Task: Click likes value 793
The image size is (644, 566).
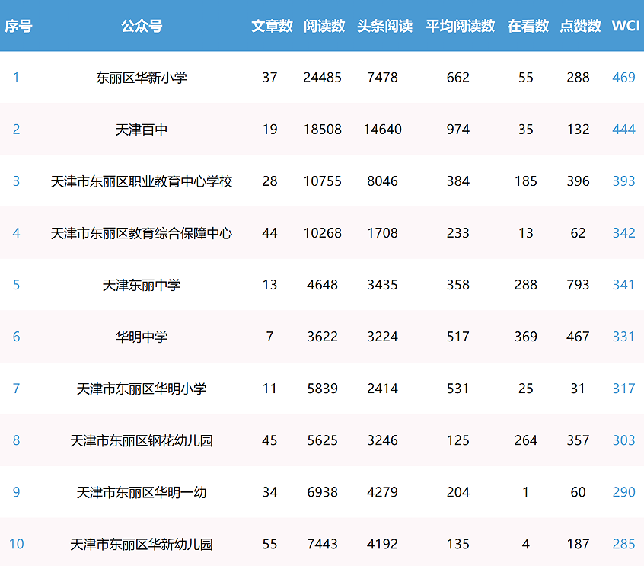Action: [x=578, y=285]
